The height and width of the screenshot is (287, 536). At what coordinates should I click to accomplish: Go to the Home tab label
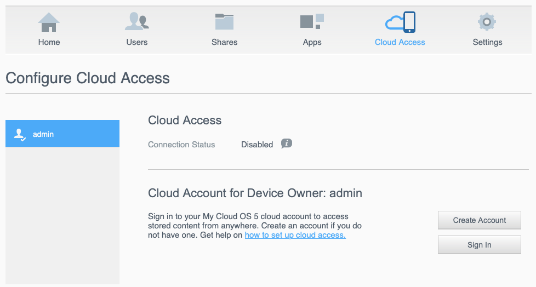49,42
